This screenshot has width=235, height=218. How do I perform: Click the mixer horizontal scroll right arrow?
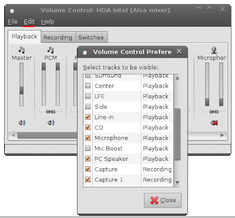tap(222, 135)
